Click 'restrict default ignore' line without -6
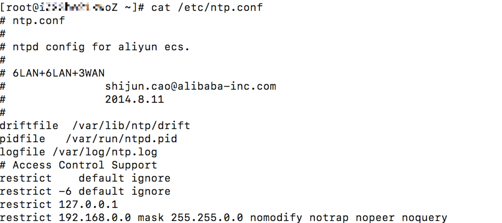The width and height of the screenshot is (502, 223). (85, 178)
